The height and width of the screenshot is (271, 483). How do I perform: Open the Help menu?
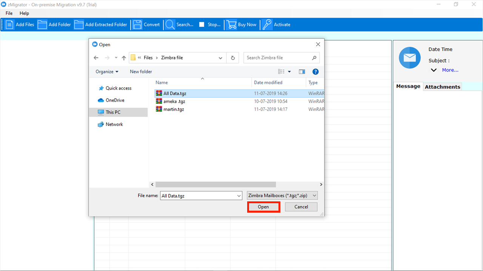24,13
